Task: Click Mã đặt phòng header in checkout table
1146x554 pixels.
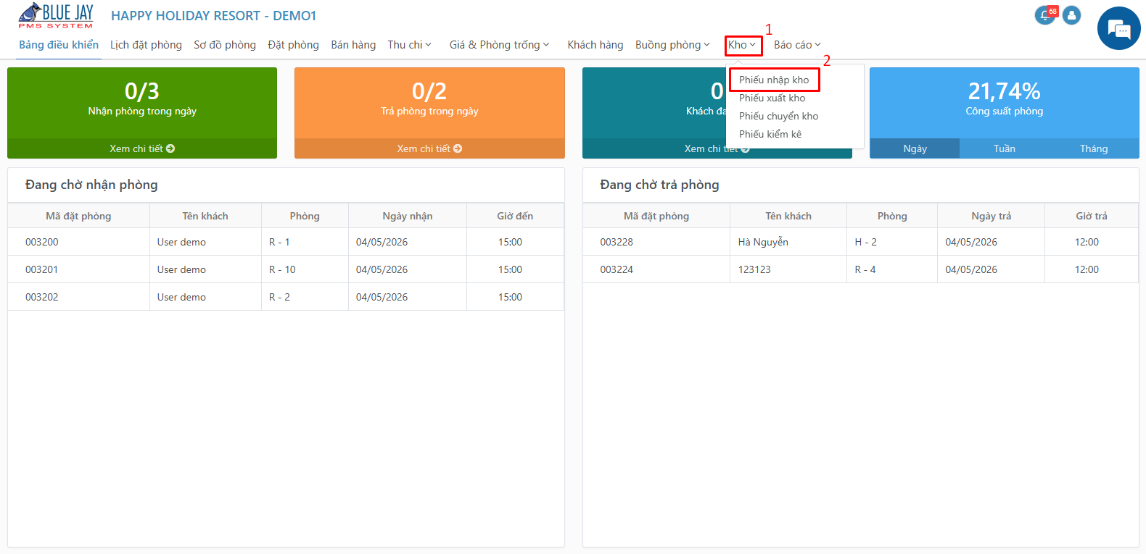Action: pyautogui.click(x=656, y=216)
